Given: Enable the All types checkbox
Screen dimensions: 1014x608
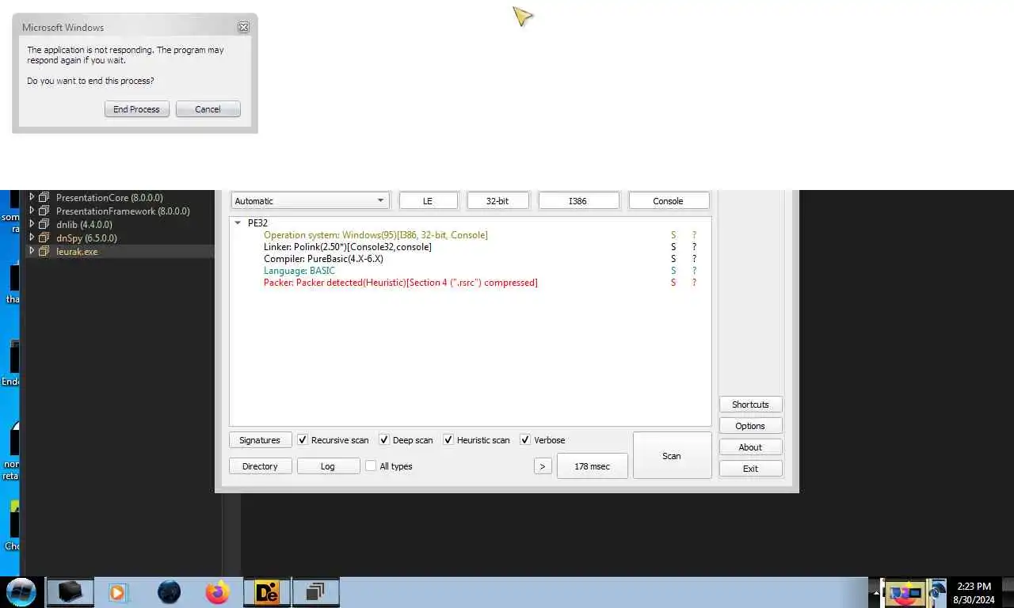Looking at the screenshot, I should [371, 465].
